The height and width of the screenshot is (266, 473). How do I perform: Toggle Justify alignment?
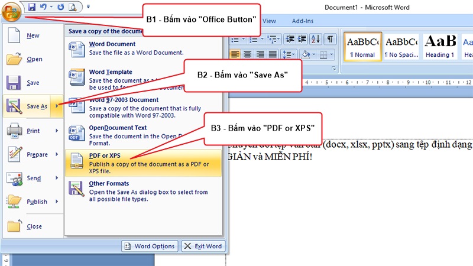pyautogui.click(x=273, y=54)
